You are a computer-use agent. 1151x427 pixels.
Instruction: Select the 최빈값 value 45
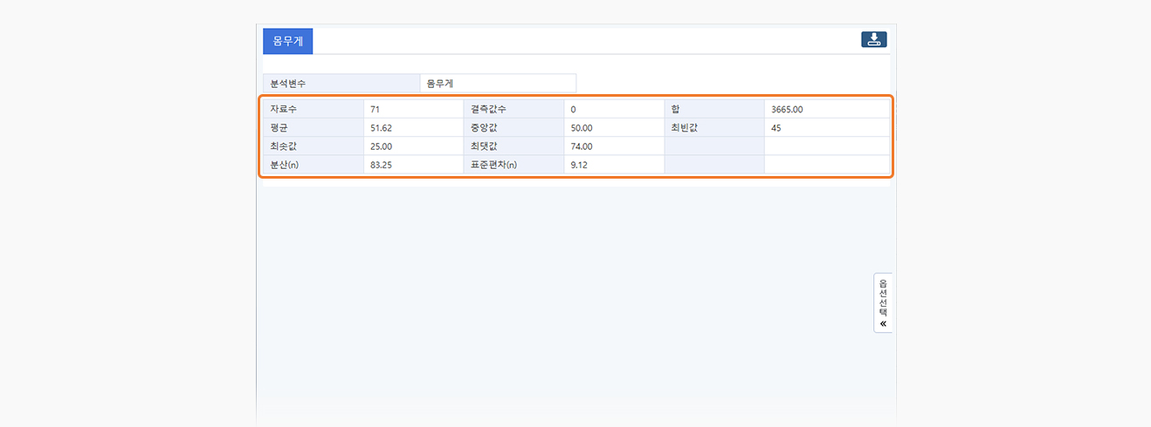coord(825,128)
